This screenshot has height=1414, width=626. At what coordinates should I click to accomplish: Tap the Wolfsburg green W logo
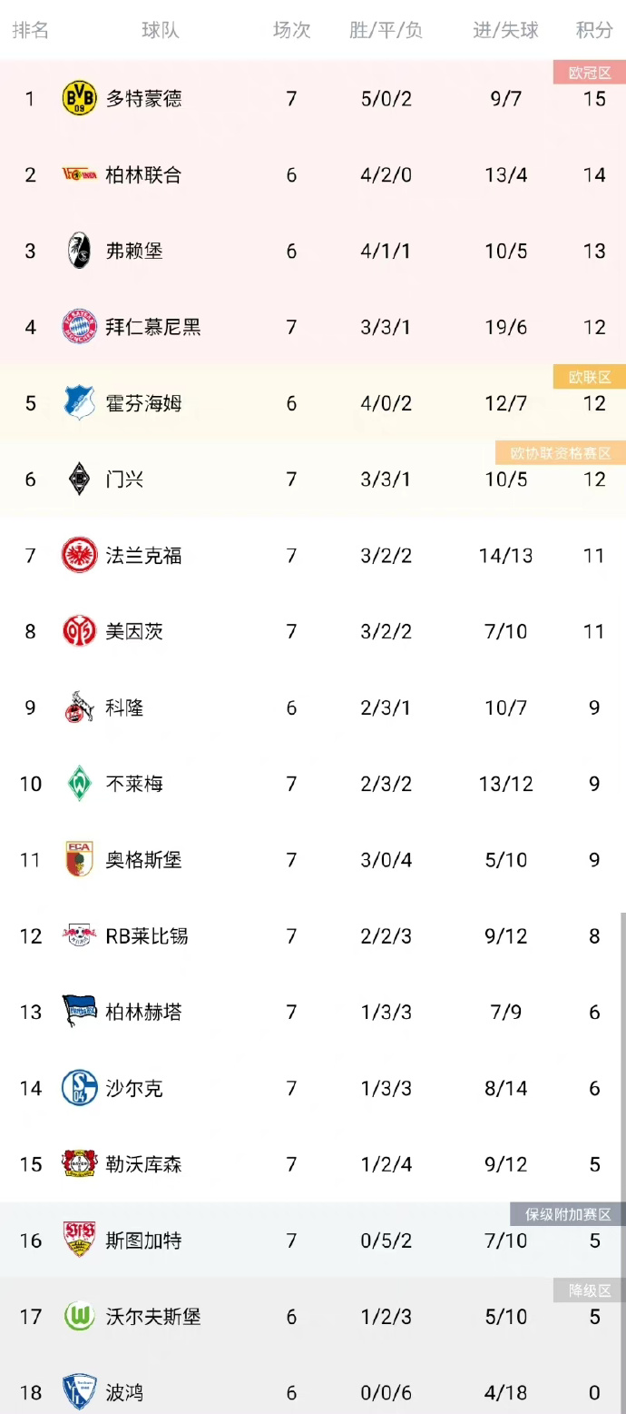79,1316
